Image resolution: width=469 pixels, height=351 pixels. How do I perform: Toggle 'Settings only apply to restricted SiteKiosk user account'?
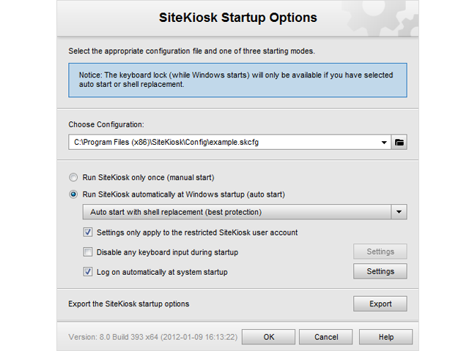(x=89, y=233)
